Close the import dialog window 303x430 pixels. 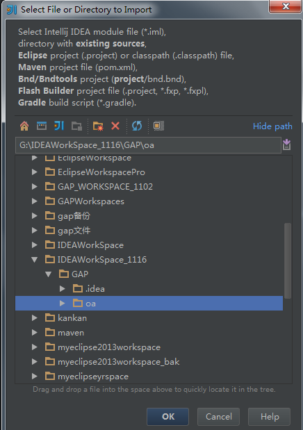point(286,6)
